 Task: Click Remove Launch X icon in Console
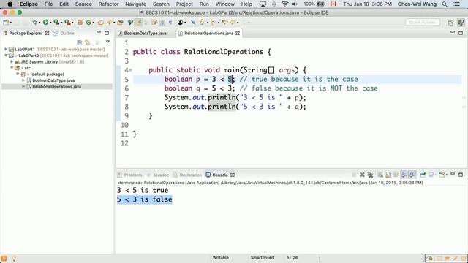click(362, 175)
